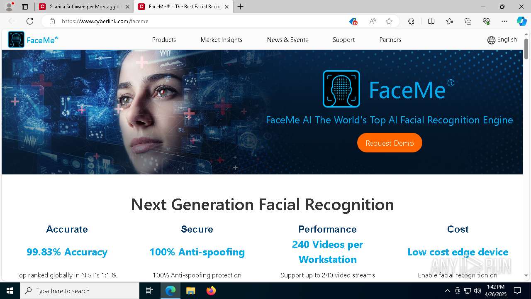Go back to previous page

click(x=12, y=21)
